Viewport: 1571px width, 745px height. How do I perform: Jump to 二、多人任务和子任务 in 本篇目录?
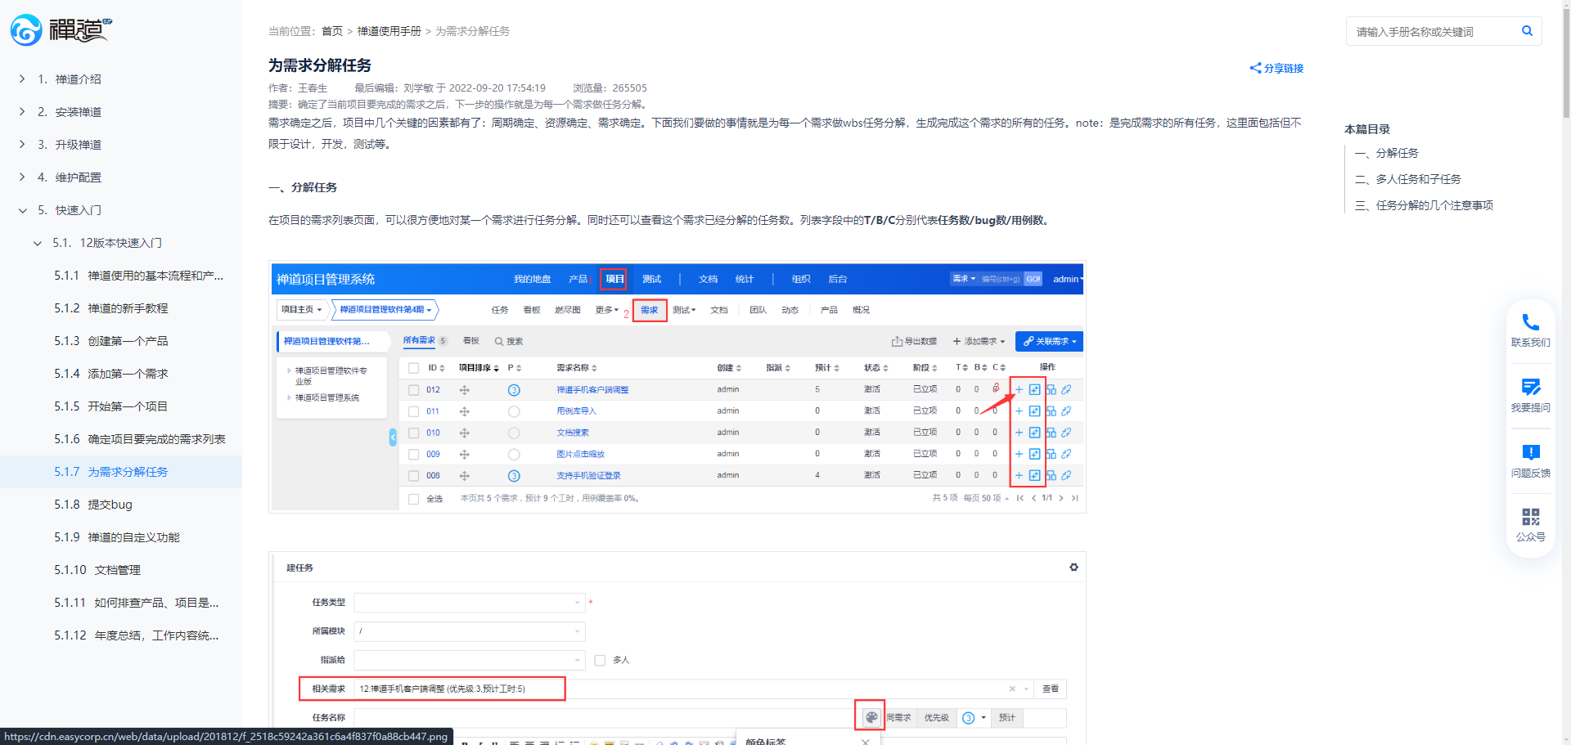[1408, 179]
